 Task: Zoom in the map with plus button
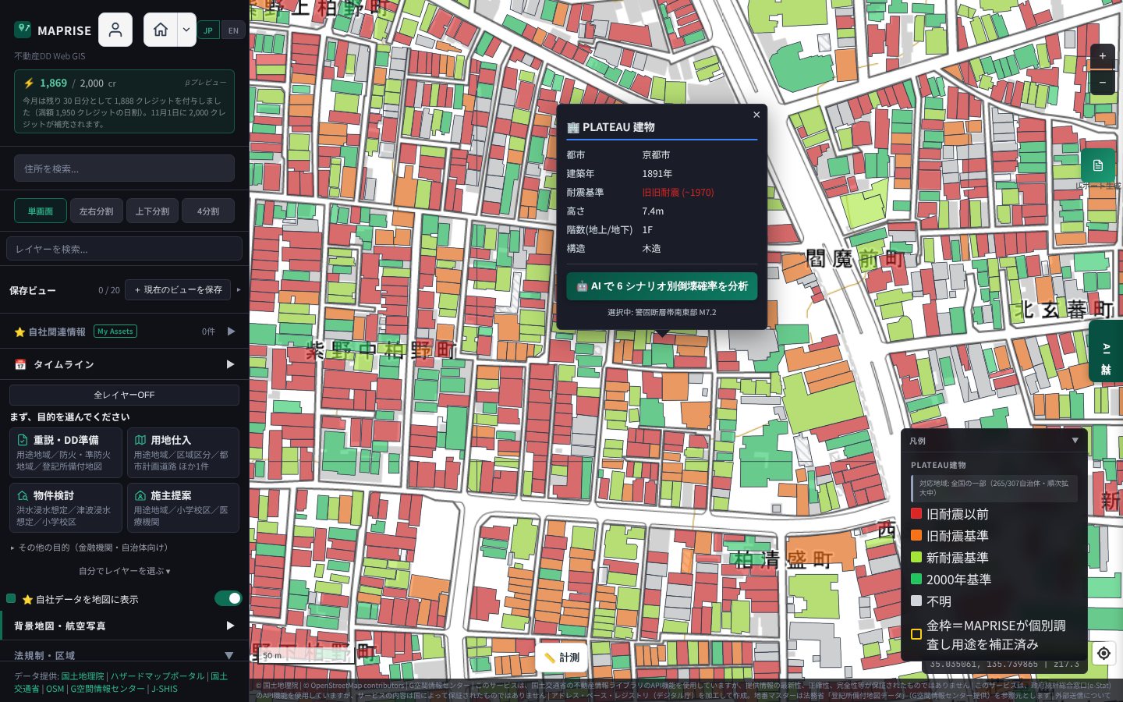(1103, 56)
